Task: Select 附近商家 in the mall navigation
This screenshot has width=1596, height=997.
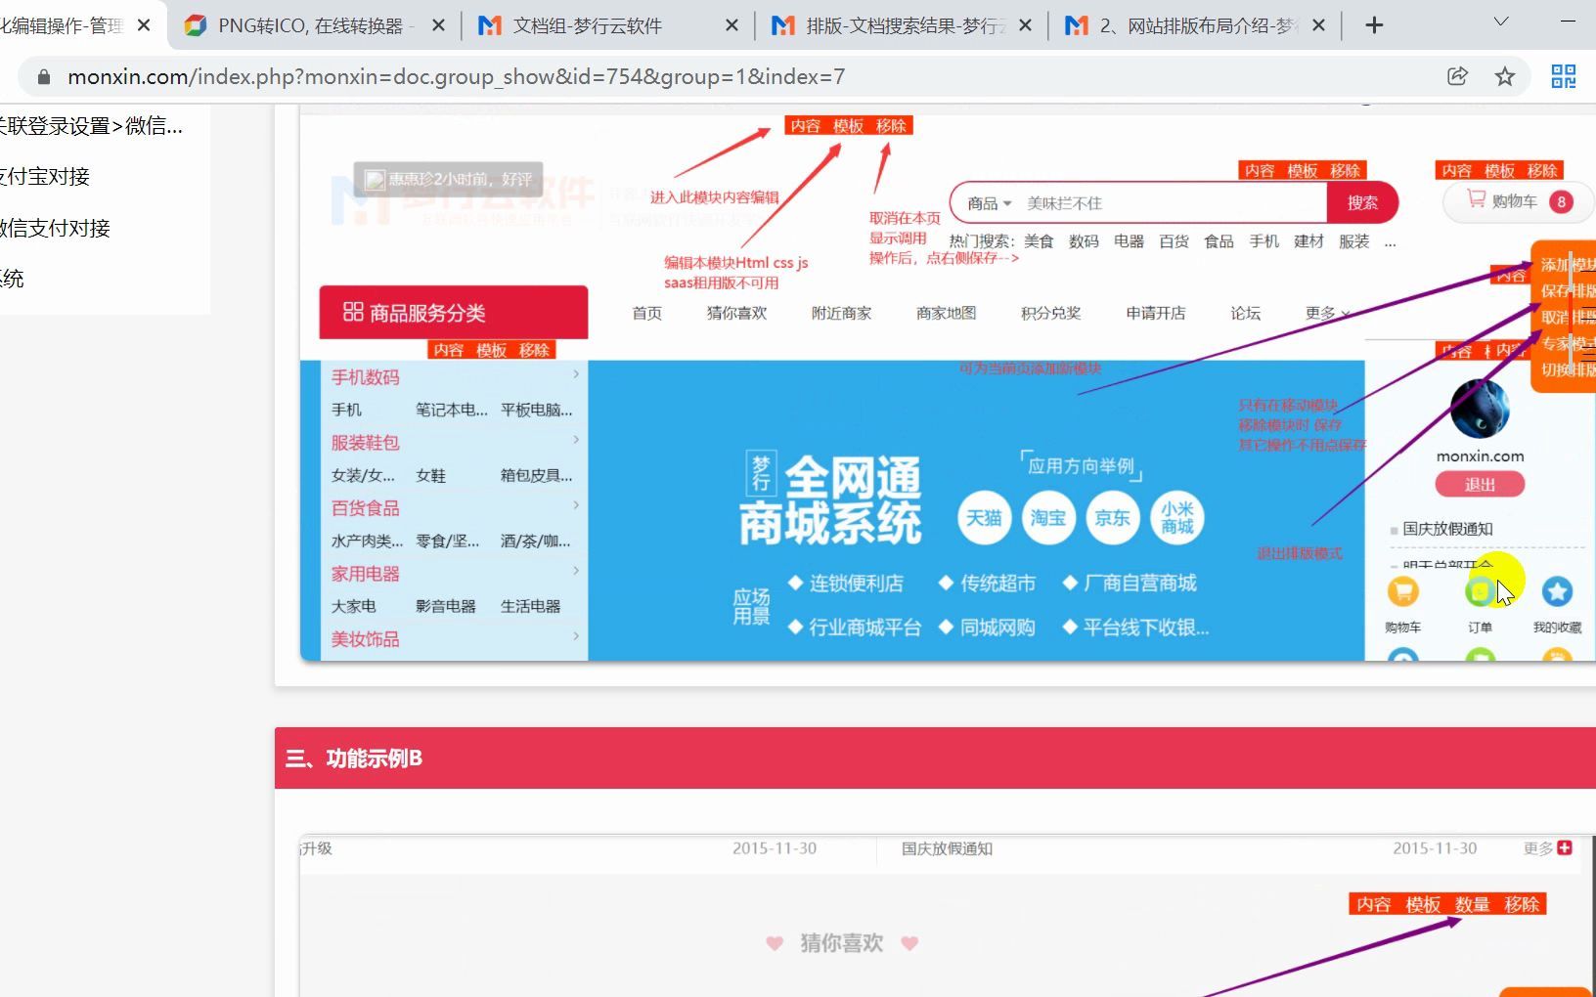Action: [841, 313]
